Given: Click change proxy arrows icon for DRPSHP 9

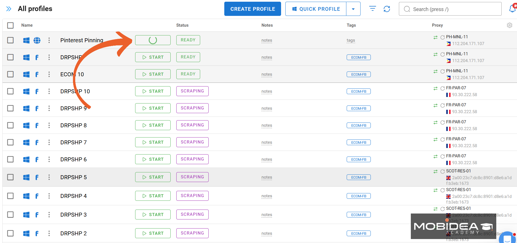Looking at the screenshot, I should (x=436, y=105).
